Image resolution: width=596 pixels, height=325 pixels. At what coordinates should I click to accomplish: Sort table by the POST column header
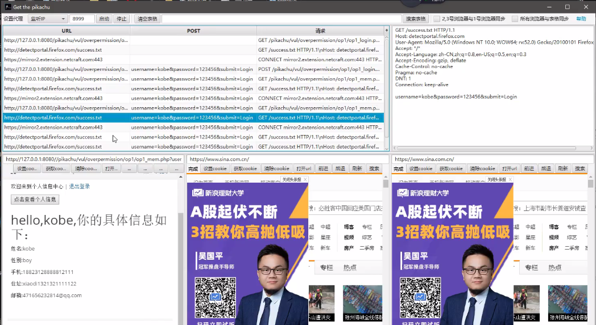click(x=193, y=31)
